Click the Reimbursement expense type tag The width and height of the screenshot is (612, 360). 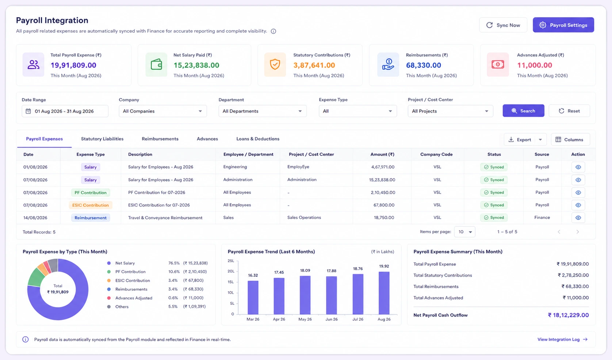[90, 218]
